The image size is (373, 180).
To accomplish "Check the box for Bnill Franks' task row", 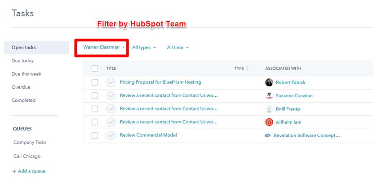I will 95,109.
